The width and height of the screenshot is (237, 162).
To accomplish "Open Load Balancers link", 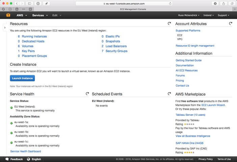I will 116,46.
